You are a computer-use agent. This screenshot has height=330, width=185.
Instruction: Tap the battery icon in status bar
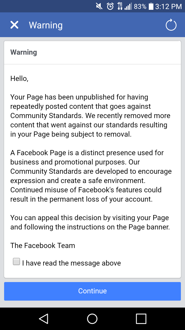(151, 6)
